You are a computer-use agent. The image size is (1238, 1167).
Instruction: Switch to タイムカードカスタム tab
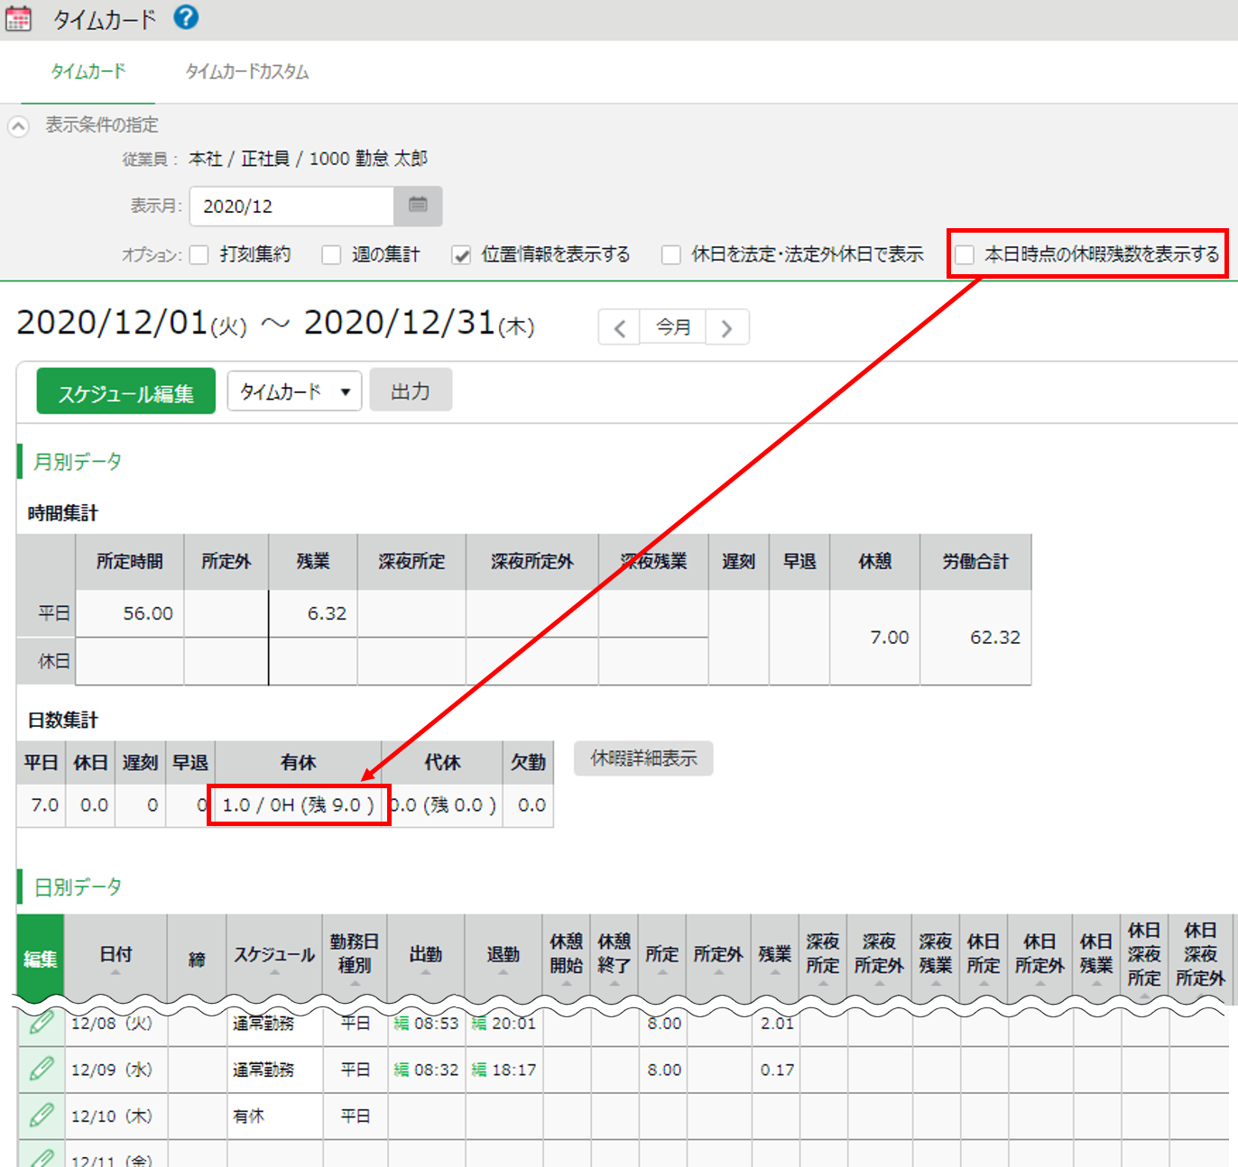point(247,72)
